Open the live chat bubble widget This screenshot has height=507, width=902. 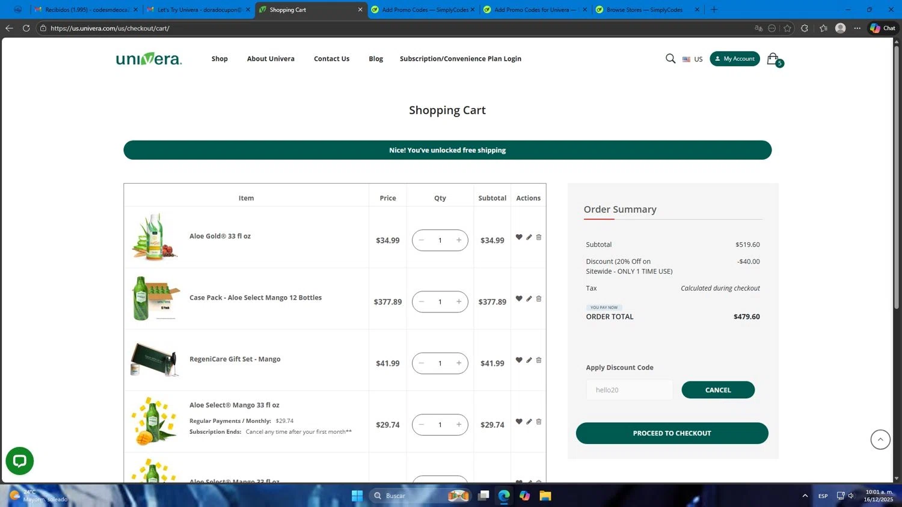coord(20,461)
